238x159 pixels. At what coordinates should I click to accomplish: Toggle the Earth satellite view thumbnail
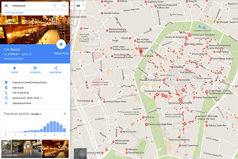[x=80, y=153]
